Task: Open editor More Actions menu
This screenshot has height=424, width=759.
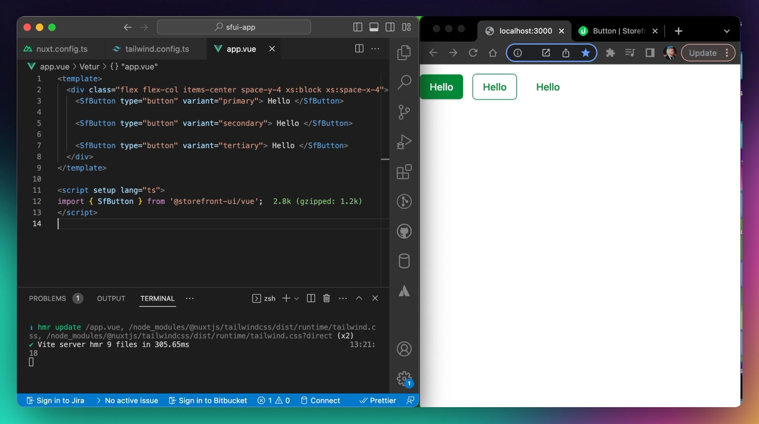Action: point(376,48)
